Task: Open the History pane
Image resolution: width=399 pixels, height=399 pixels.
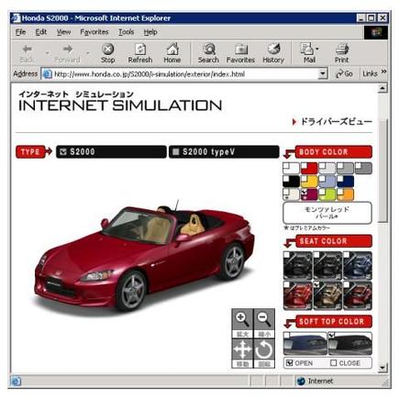Action: coord(273,53)
